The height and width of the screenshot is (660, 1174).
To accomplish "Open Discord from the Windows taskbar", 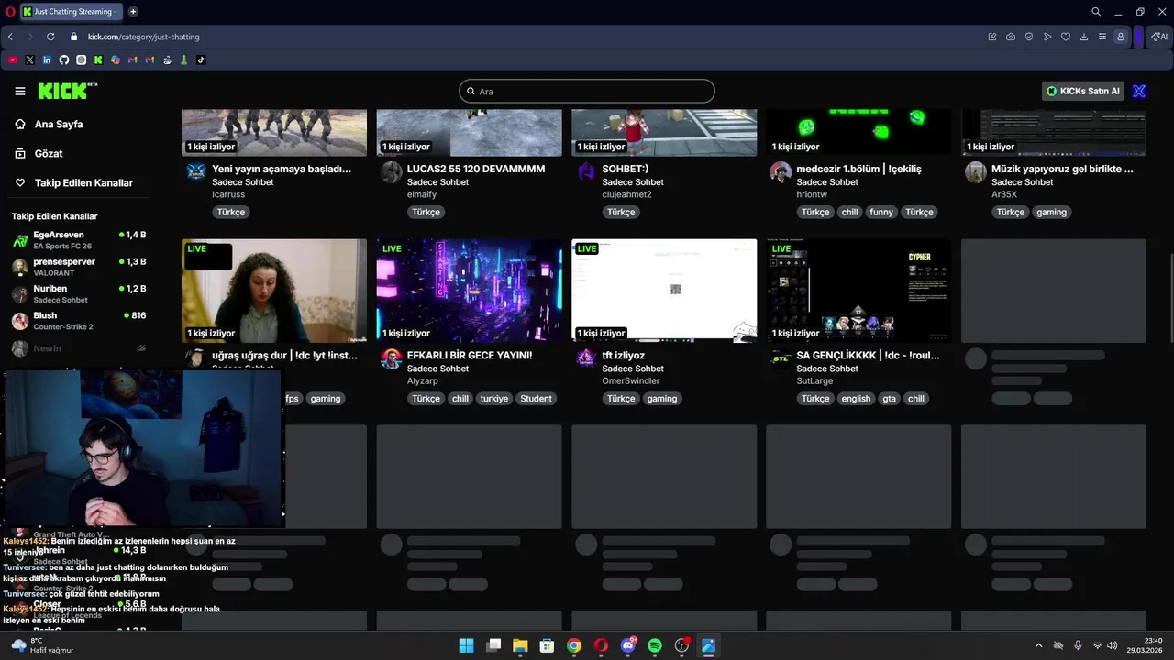I will tap(628, 645).
